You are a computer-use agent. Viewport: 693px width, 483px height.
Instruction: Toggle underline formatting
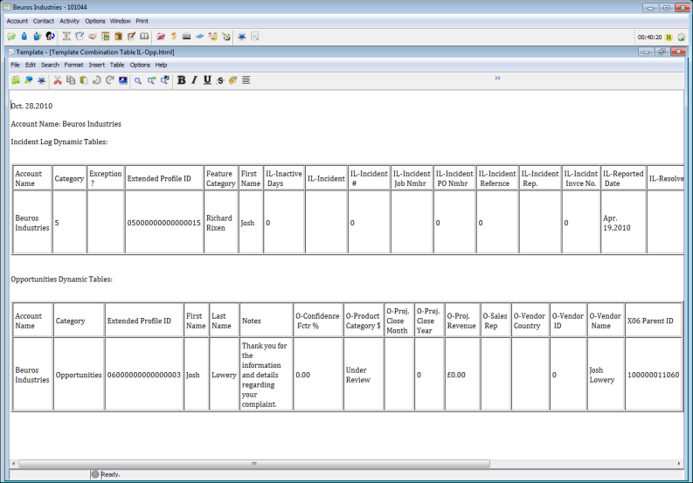coord(207,80)
